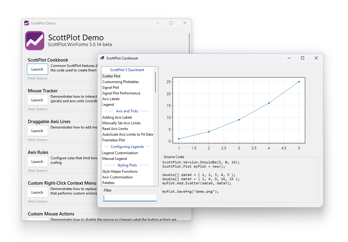Click the Cookbook window resize grip
This screenshot has height=242, width=348.
coord(321,206)
